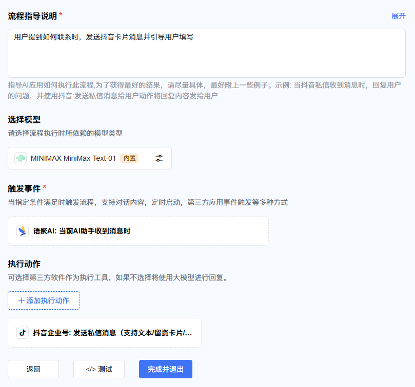Click the 展开 link to expand the instructions
Image resolution: width=415 pixels, height=387 pixels.
tap(398, 16)
